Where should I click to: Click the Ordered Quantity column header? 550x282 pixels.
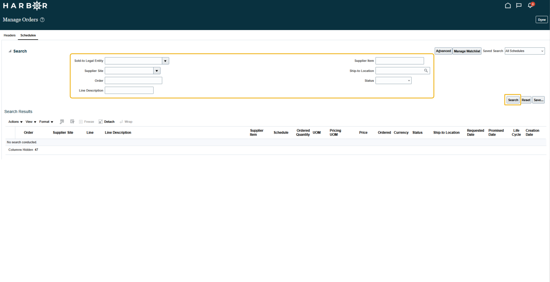[x=303, y=133]
